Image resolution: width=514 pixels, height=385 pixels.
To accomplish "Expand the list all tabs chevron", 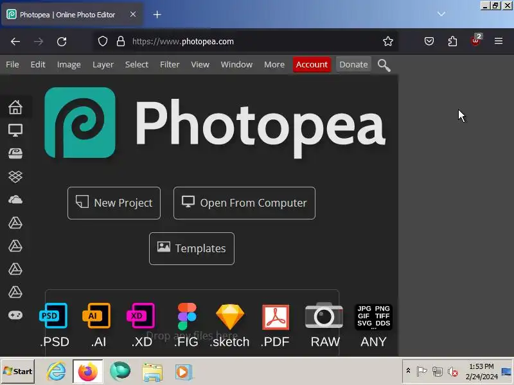I will pyautogui.click(x=441, y=13).
